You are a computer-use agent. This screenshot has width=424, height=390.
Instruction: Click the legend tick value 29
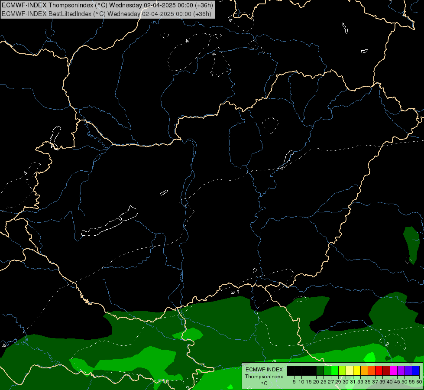pos(338,382)
